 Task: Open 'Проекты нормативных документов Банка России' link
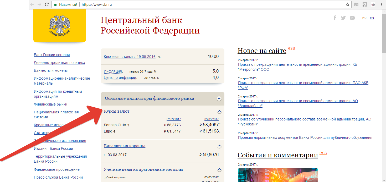coord(305,137)
